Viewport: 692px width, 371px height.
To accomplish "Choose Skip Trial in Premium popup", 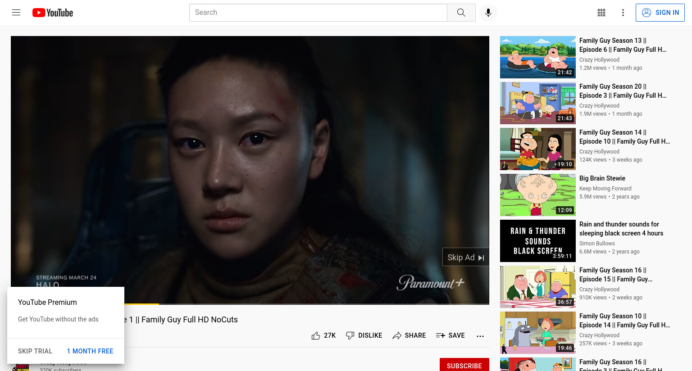I will (x=35, y=351).
